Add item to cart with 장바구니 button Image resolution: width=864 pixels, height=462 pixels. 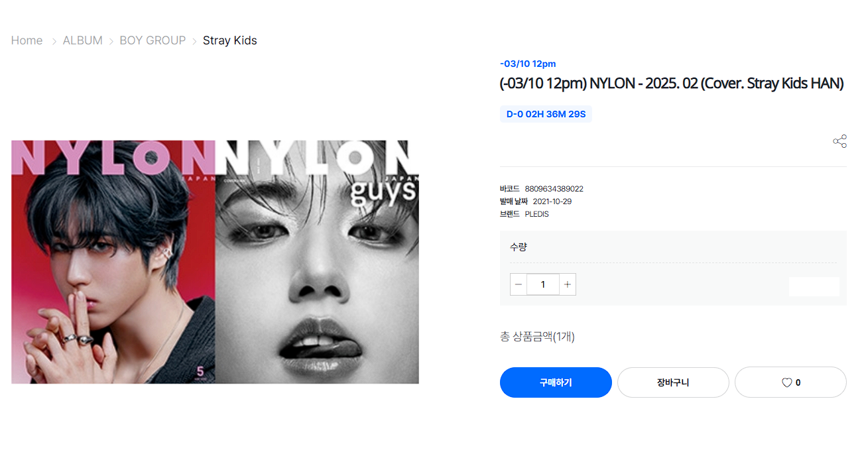coord(673,382)
